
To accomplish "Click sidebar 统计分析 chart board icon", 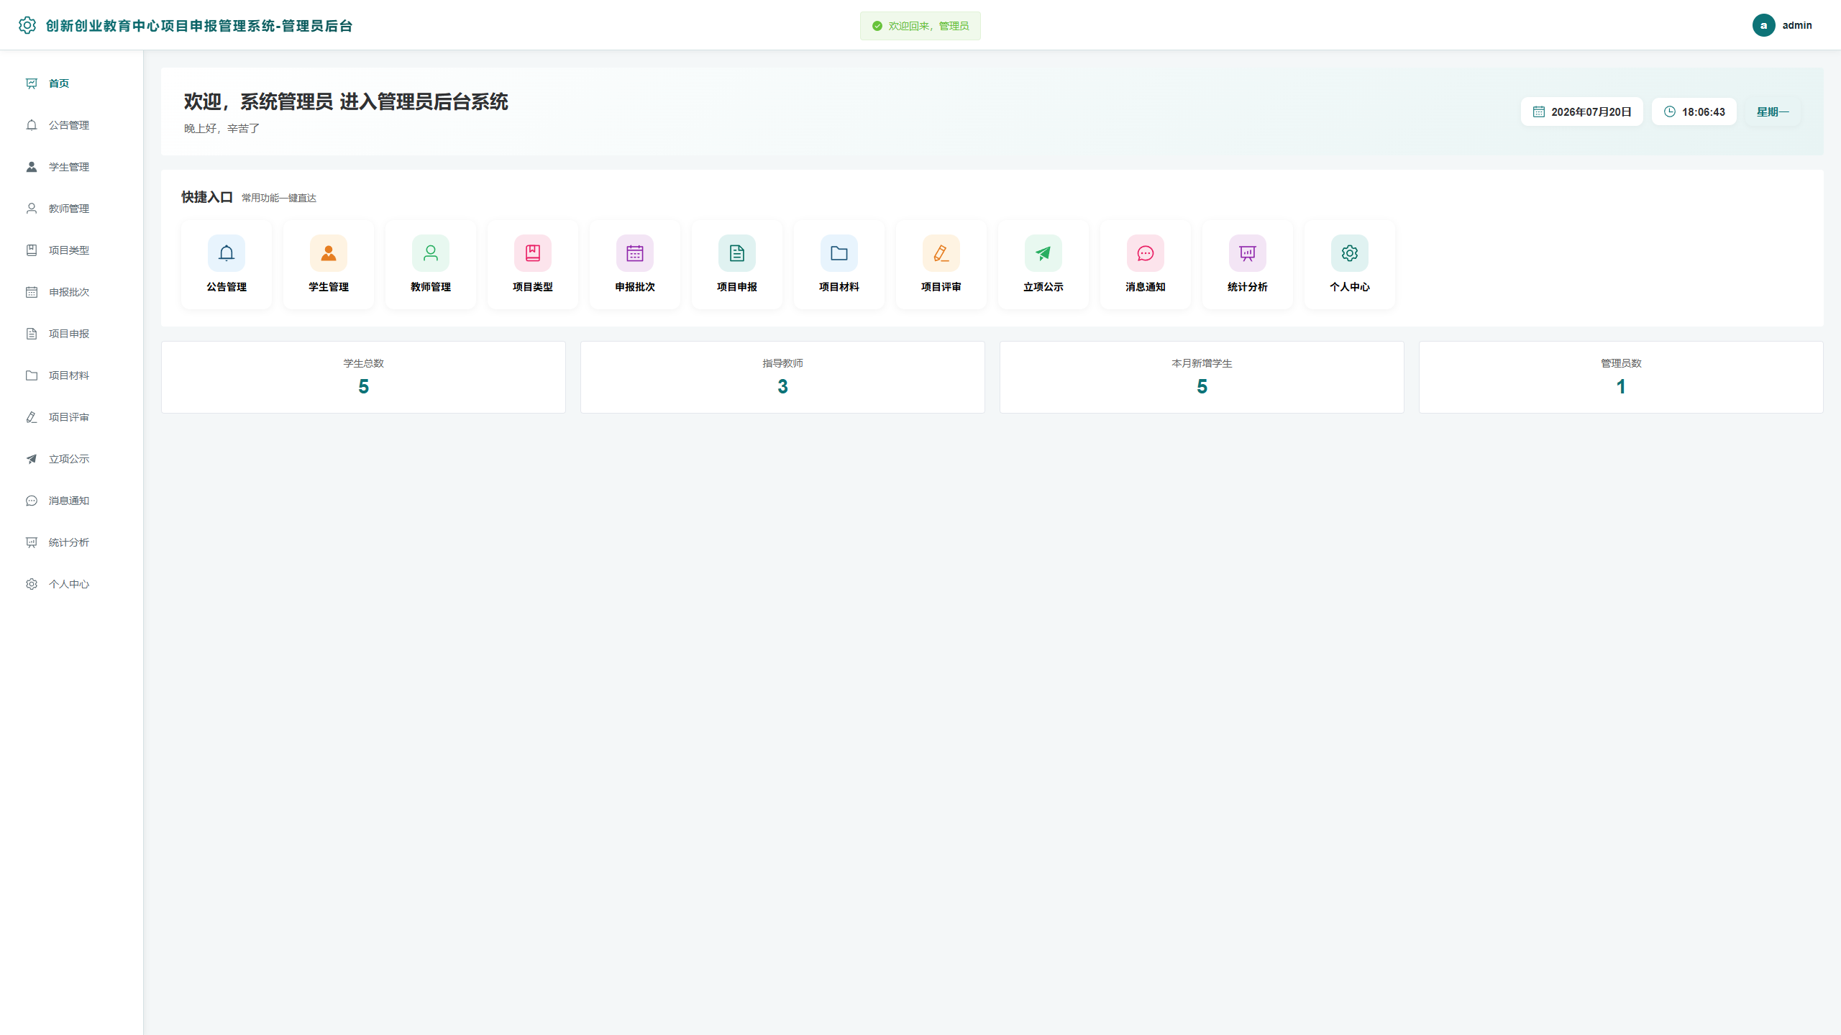I will (x=32, y=542).
